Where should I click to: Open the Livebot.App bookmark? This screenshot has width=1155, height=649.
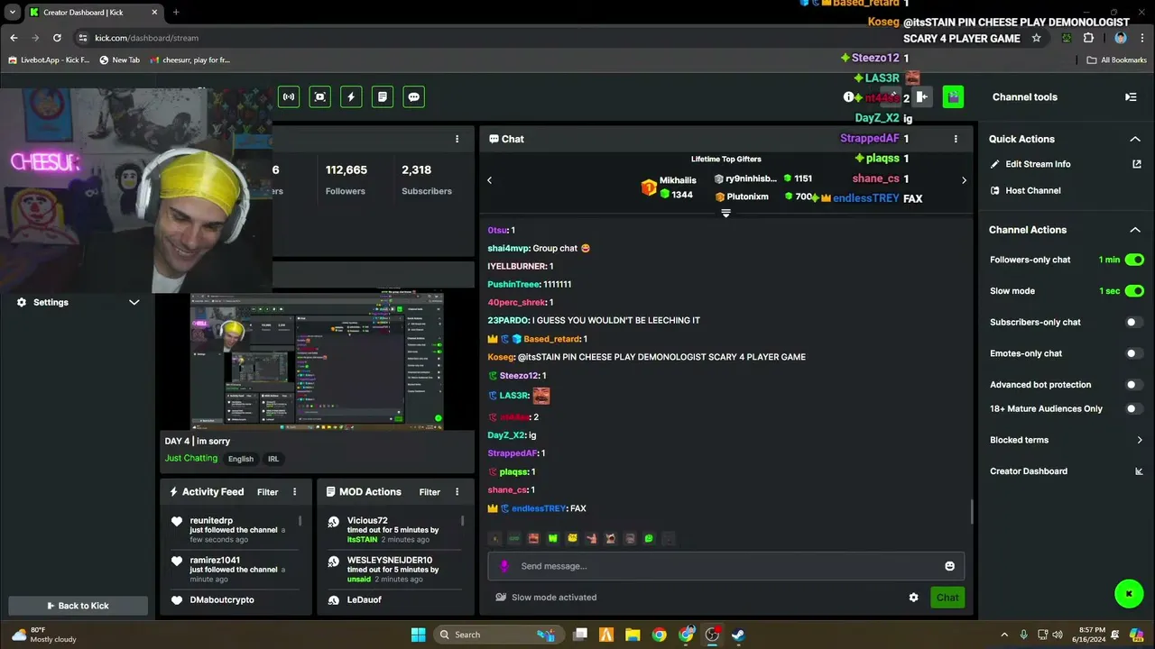click(x=49, y=60)
